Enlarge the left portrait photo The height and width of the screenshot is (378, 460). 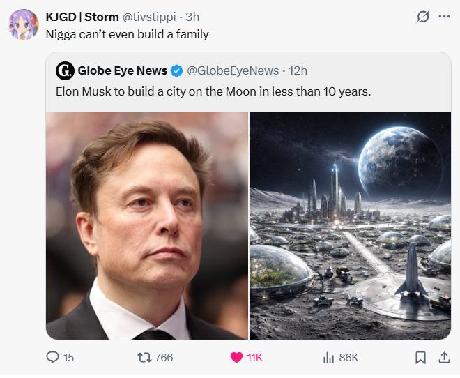[147, 225]
